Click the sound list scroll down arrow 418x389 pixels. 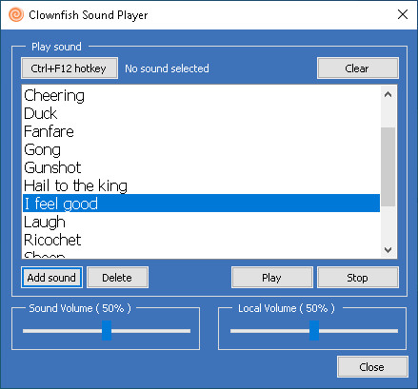388,250
